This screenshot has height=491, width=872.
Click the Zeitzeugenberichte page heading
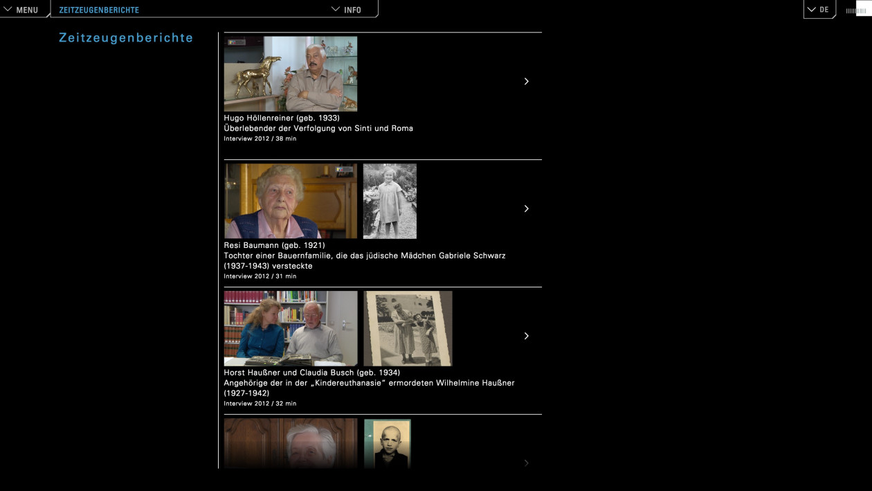click(x=126, y=37)
